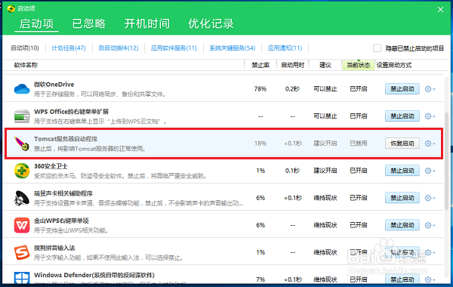Viewport: 453px width, 287px height.
Task: Open settings gear for 金山WPS右键菜单项 row
Action: (x=430, y=225)
